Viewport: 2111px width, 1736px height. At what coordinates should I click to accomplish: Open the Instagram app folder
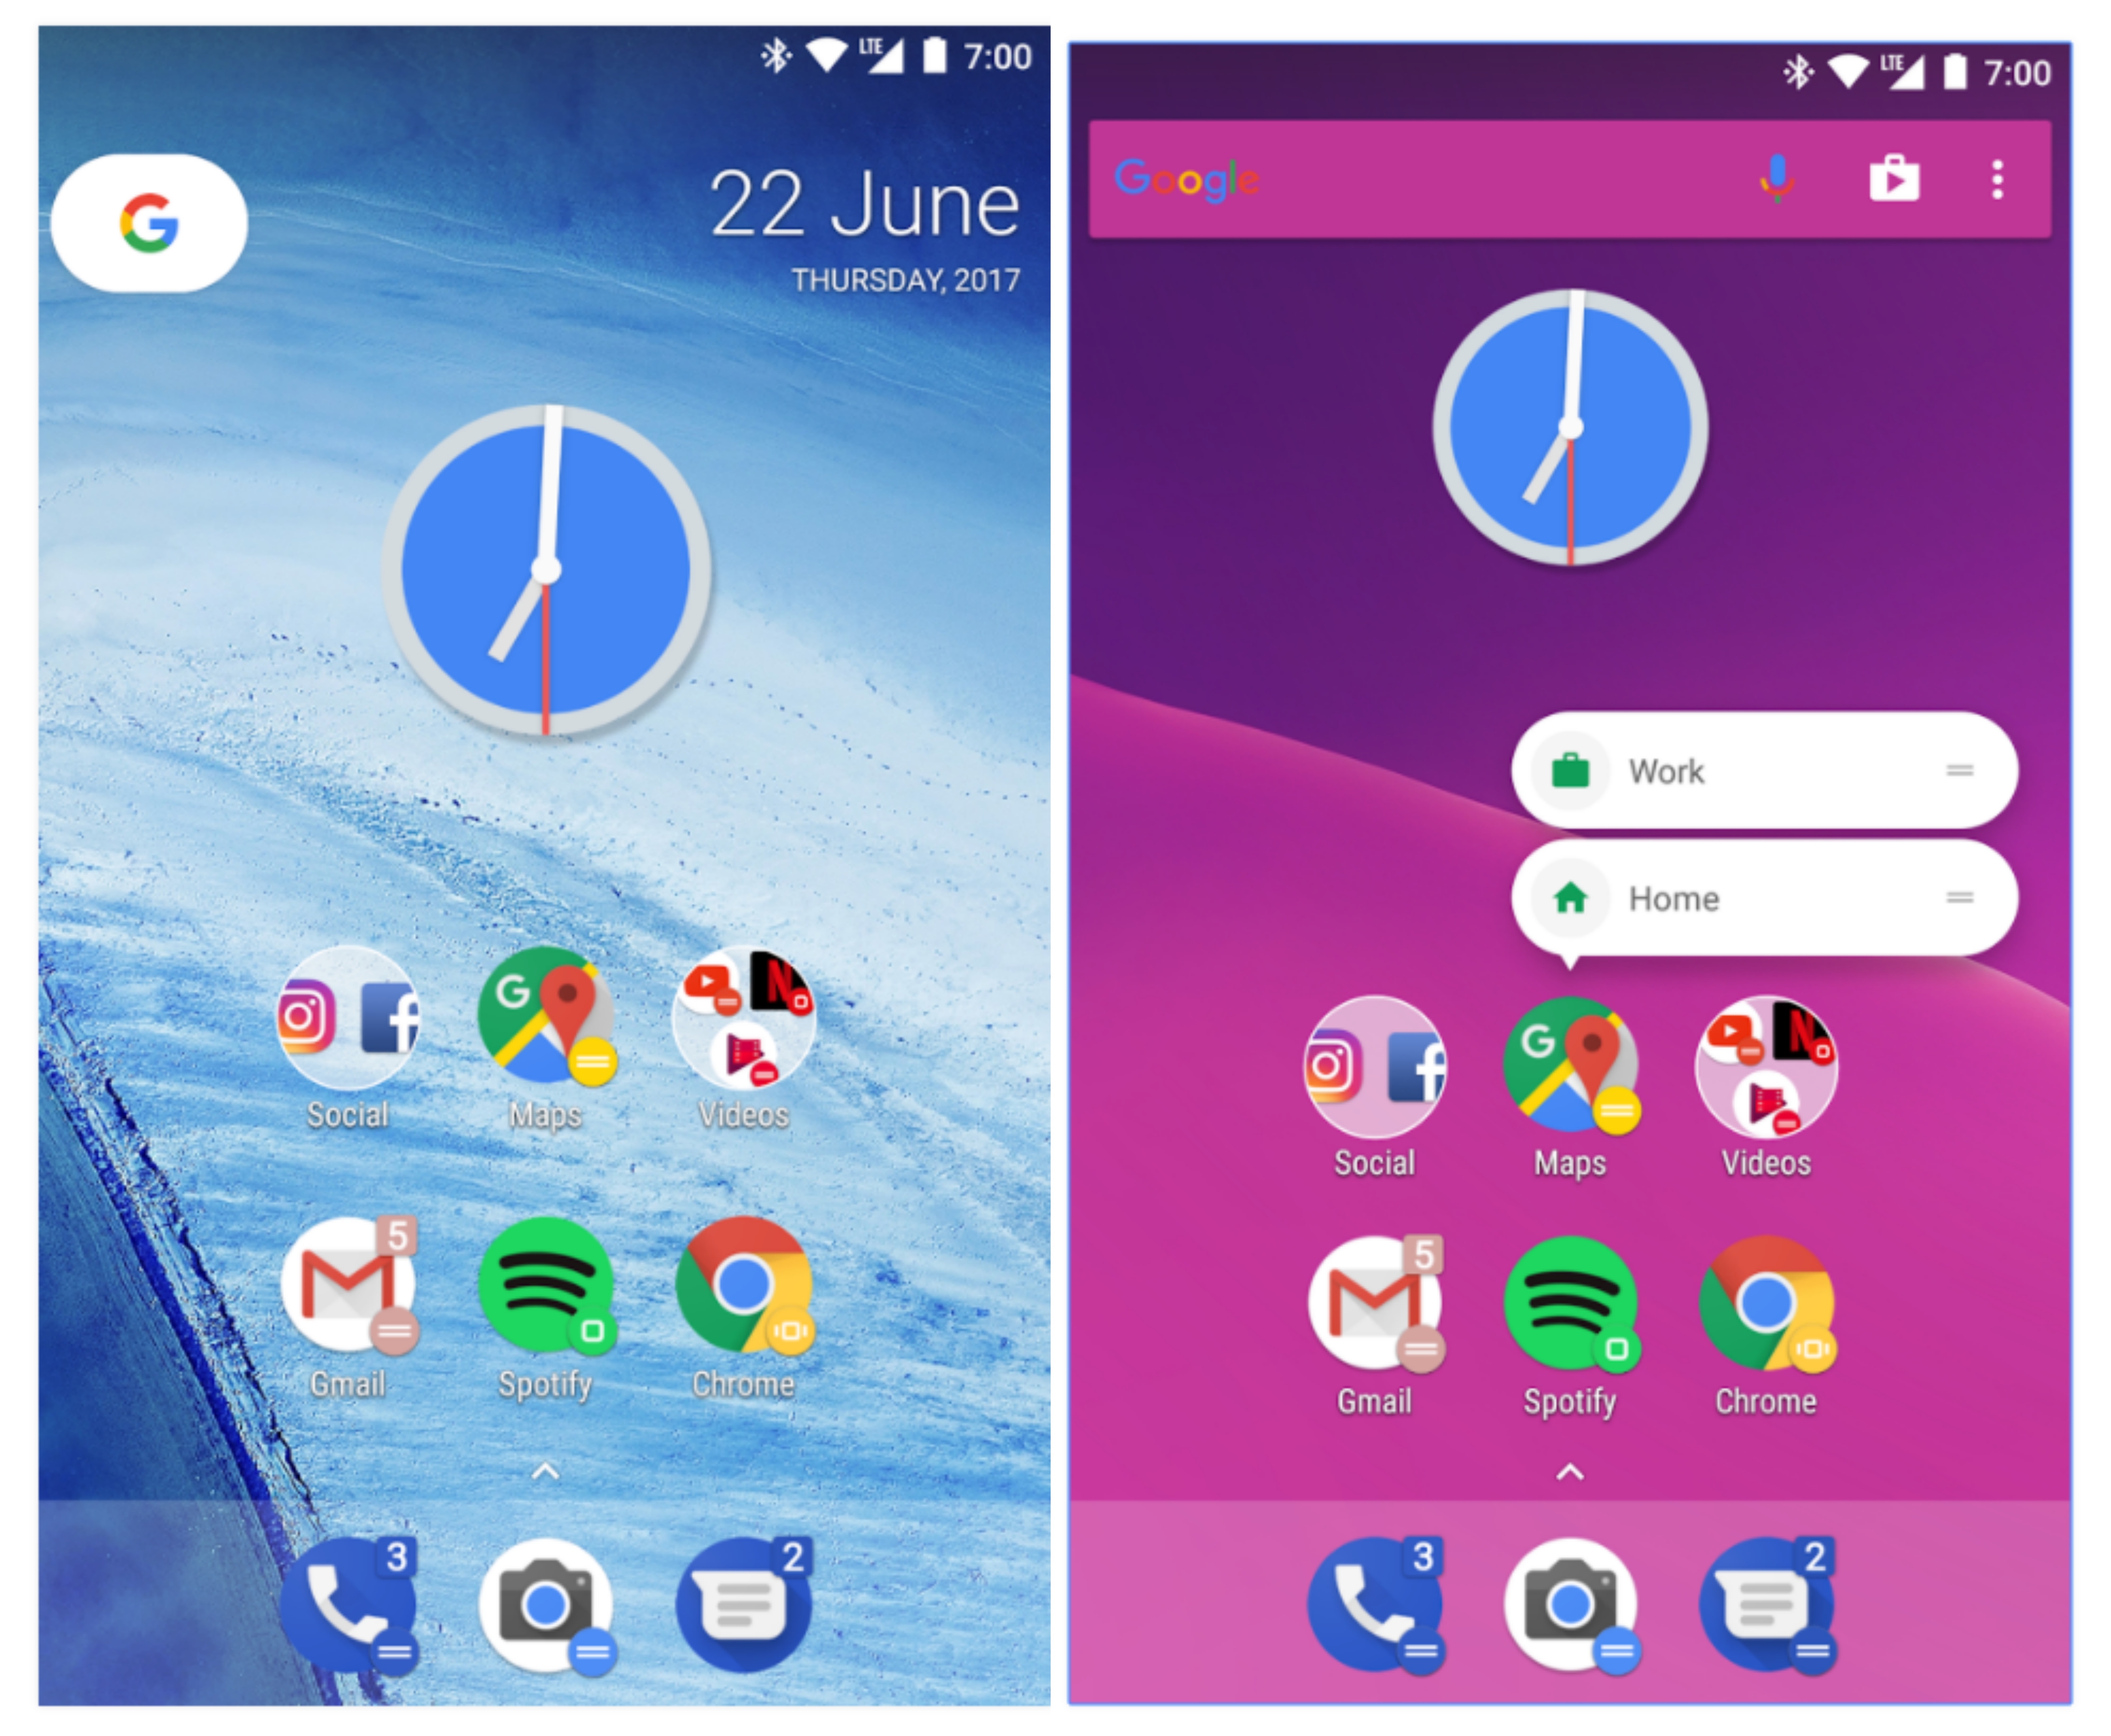[342, 1035]
